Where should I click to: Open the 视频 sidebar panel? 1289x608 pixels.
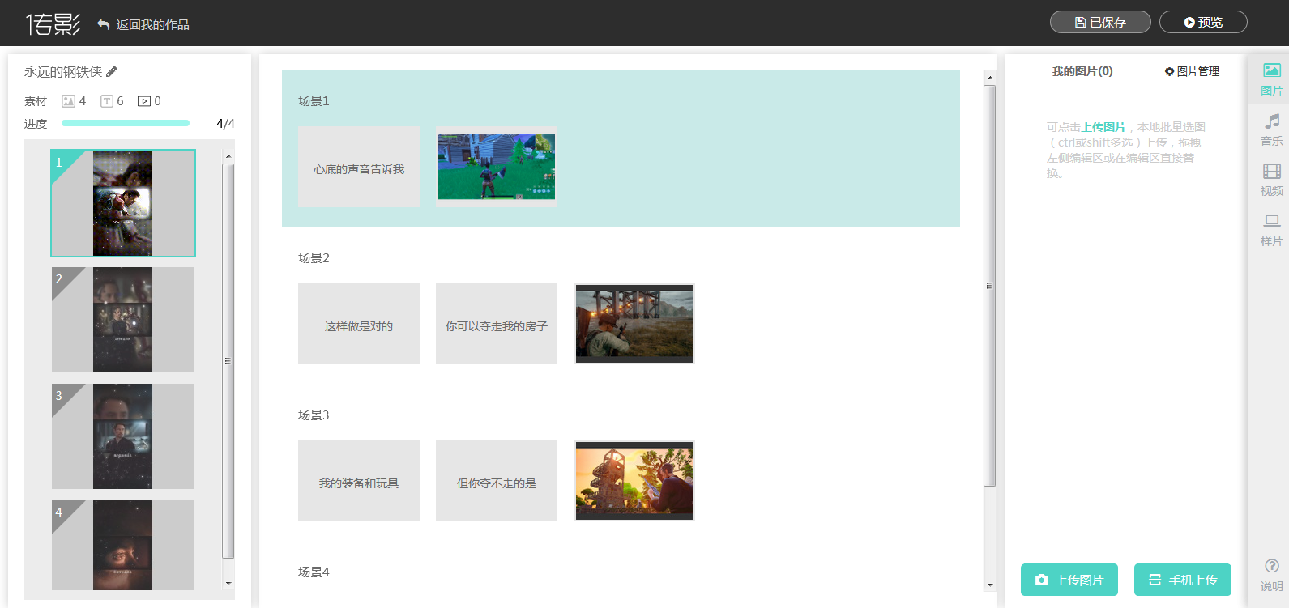pos(1271,180)
